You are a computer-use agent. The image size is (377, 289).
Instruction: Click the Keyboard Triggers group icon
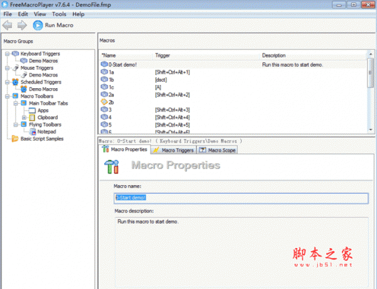click(x=15, y=54)
